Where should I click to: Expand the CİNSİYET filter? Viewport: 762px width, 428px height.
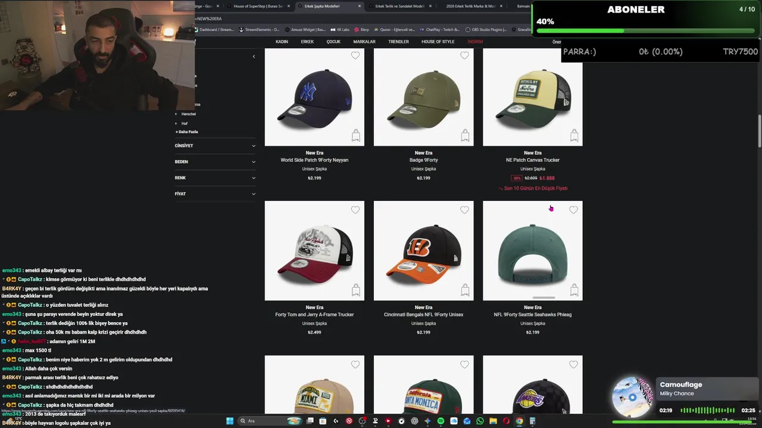pyautogui.click(x=215, y=146)
